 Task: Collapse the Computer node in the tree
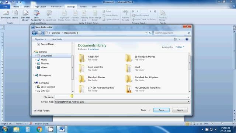34,83
